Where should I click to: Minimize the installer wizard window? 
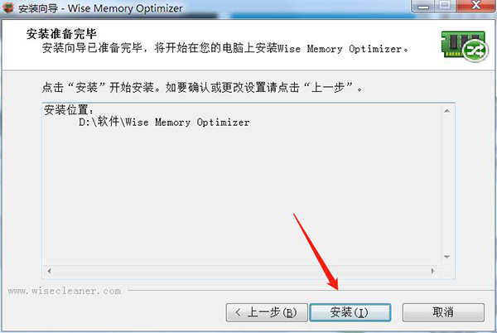click(x=423, y=6)
